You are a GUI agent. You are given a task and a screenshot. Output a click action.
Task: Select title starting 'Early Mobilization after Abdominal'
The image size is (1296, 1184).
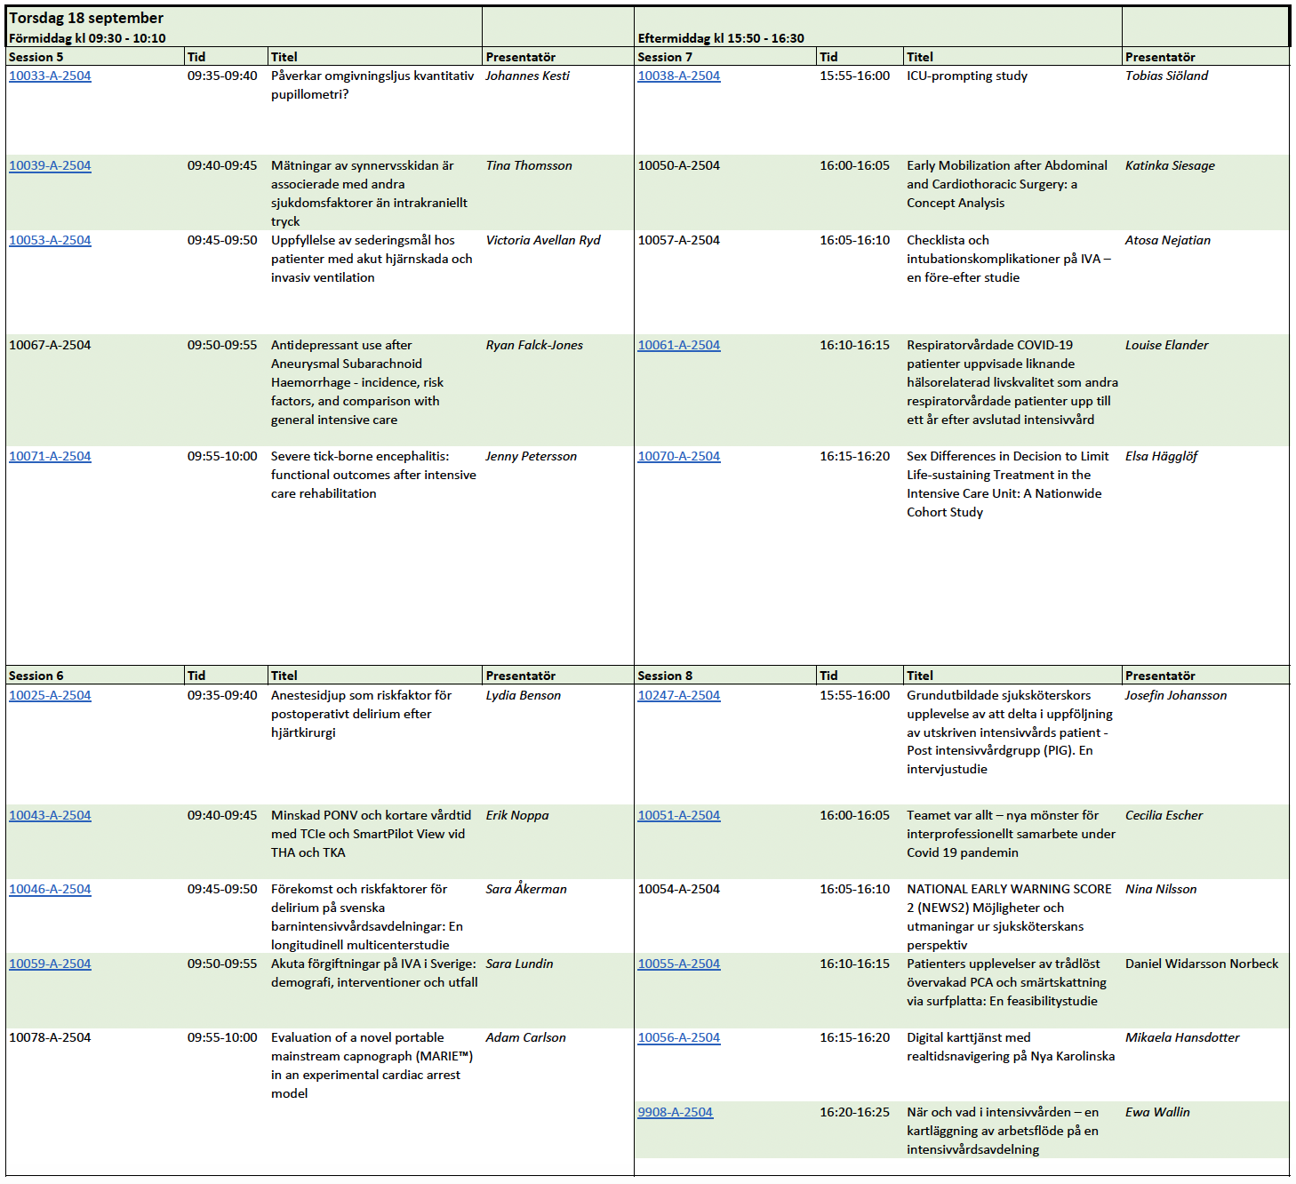tap(1007, 184)
